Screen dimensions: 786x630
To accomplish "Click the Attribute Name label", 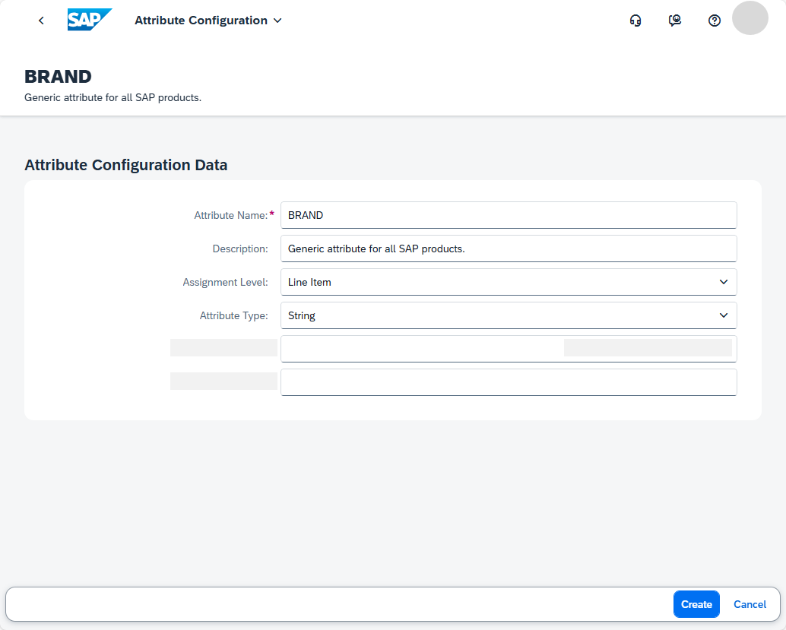I will tap(230, 216).
